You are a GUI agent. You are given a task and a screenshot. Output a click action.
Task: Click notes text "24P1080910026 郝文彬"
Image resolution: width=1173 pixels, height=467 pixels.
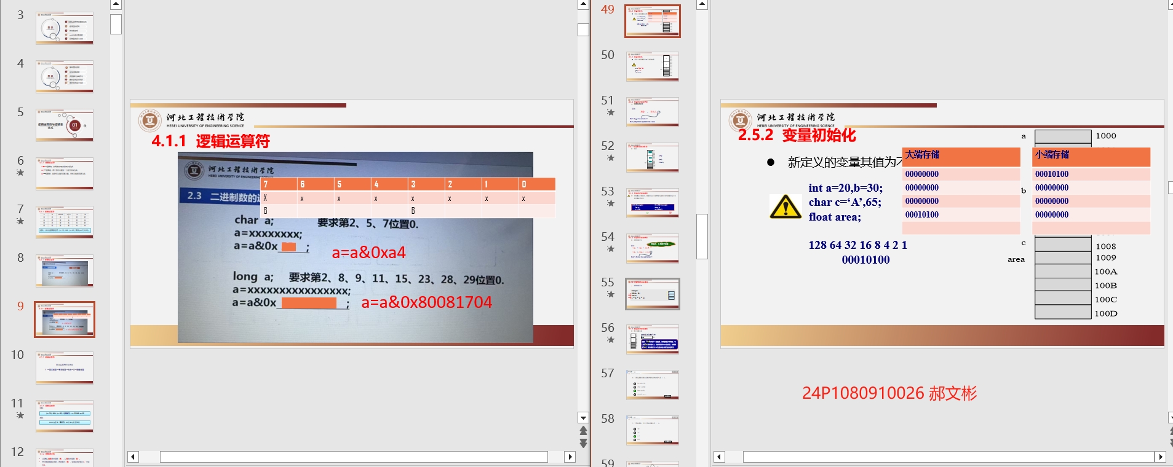pyautogui.click(x=889, y=393)
